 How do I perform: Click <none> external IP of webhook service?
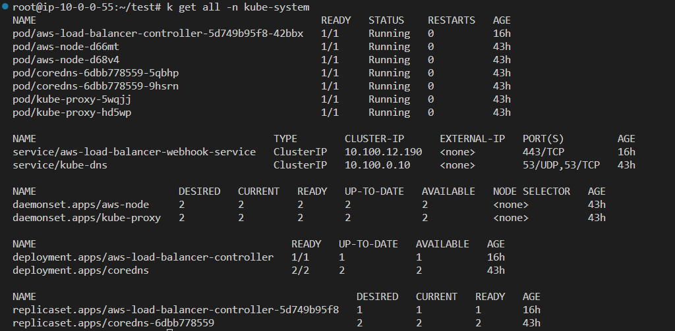[x=457, y=152]
